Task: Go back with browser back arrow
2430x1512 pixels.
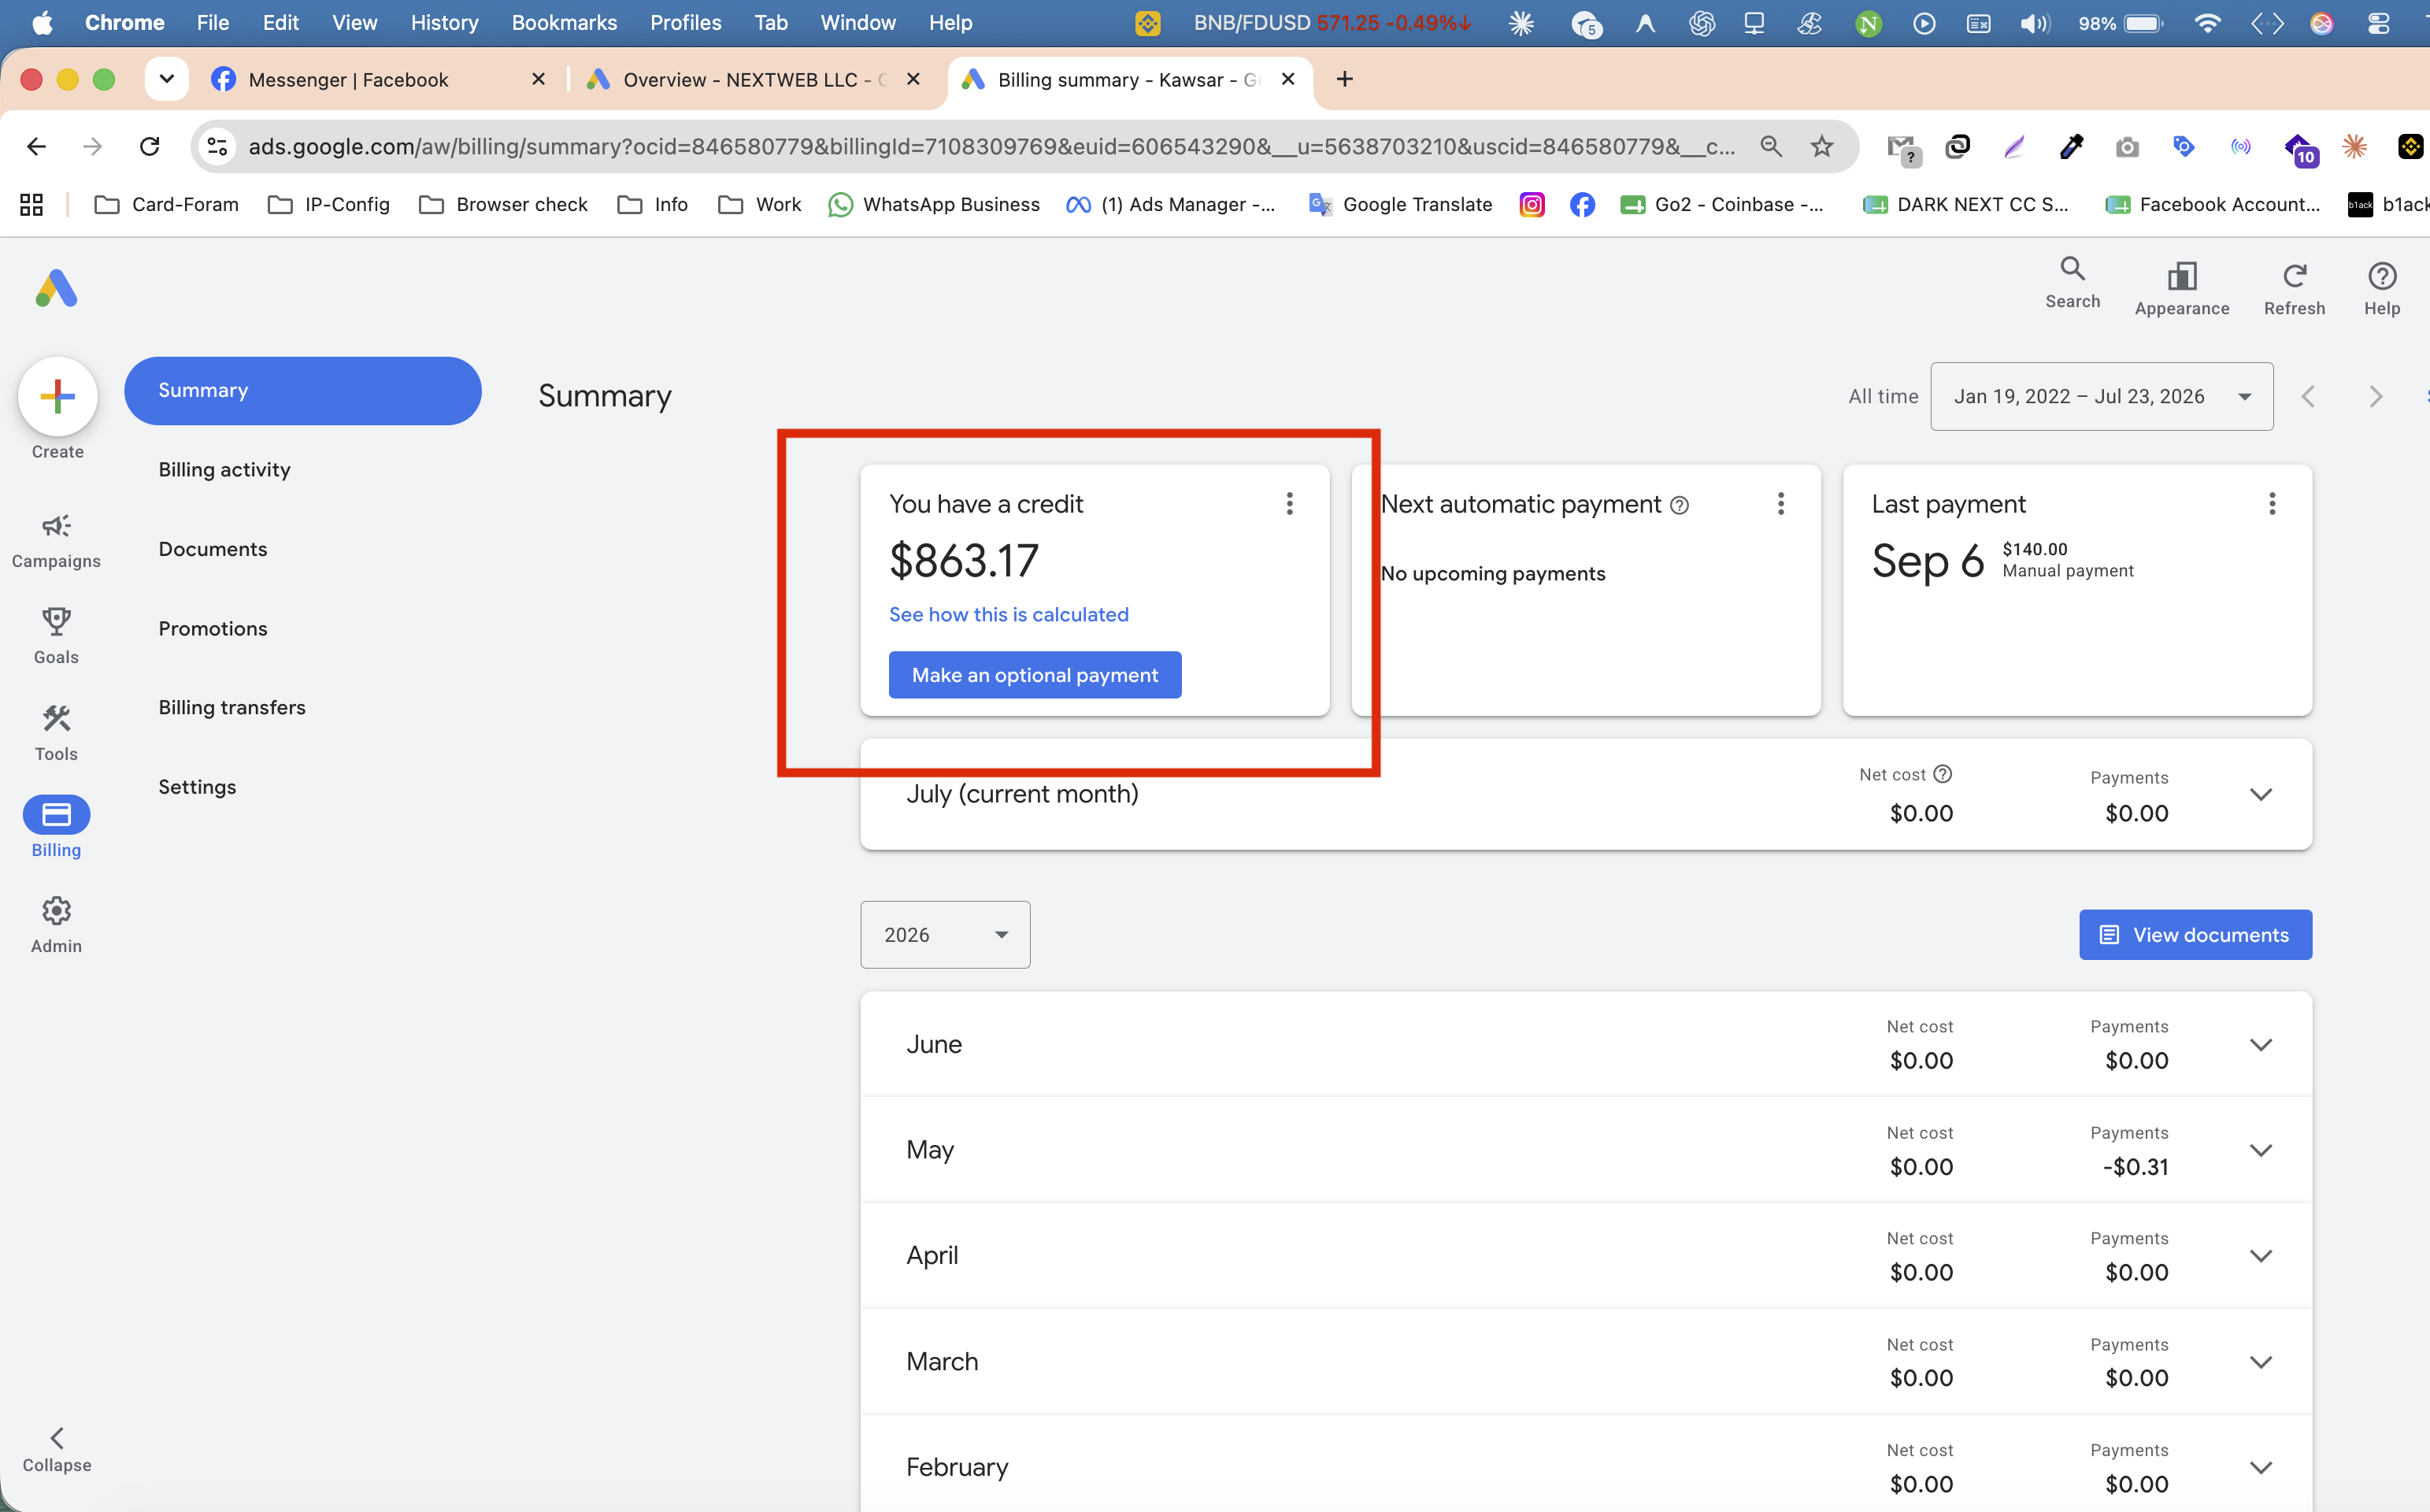Action: pos(36,146)
